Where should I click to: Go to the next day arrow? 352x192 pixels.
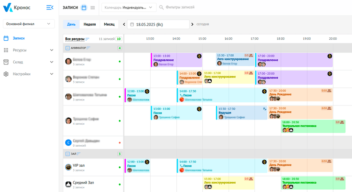coord(192,24)
